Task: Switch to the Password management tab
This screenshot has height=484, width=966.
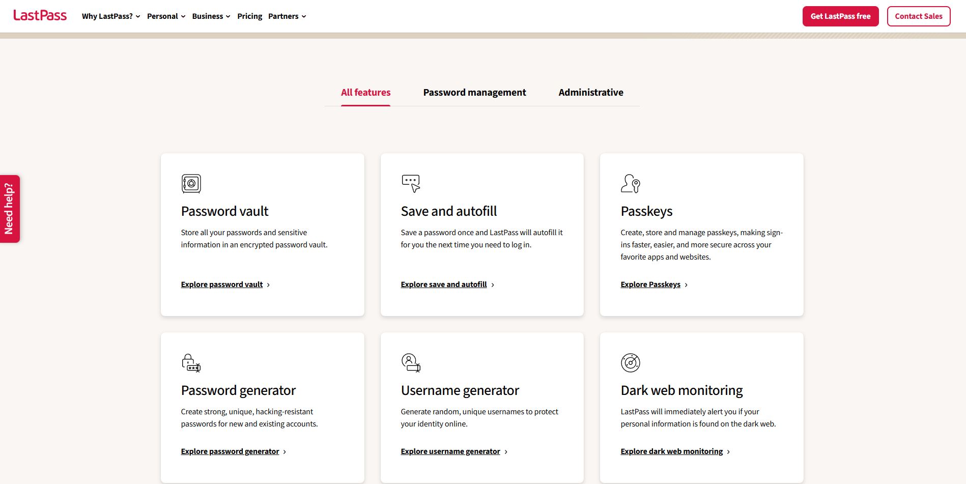Action: pyautogui.click(x=474, y=93)
